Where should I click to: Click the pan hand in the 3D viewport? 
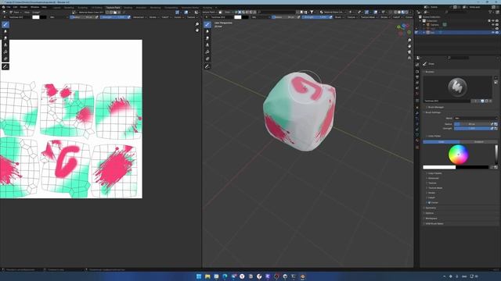pos(409,46)
